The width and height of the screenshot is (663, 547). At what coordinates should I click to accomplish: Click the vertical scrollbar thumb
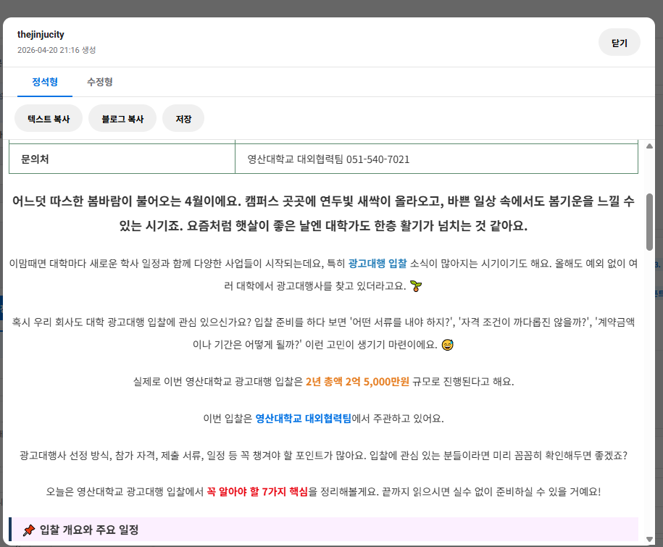click(x=649, y=222)
